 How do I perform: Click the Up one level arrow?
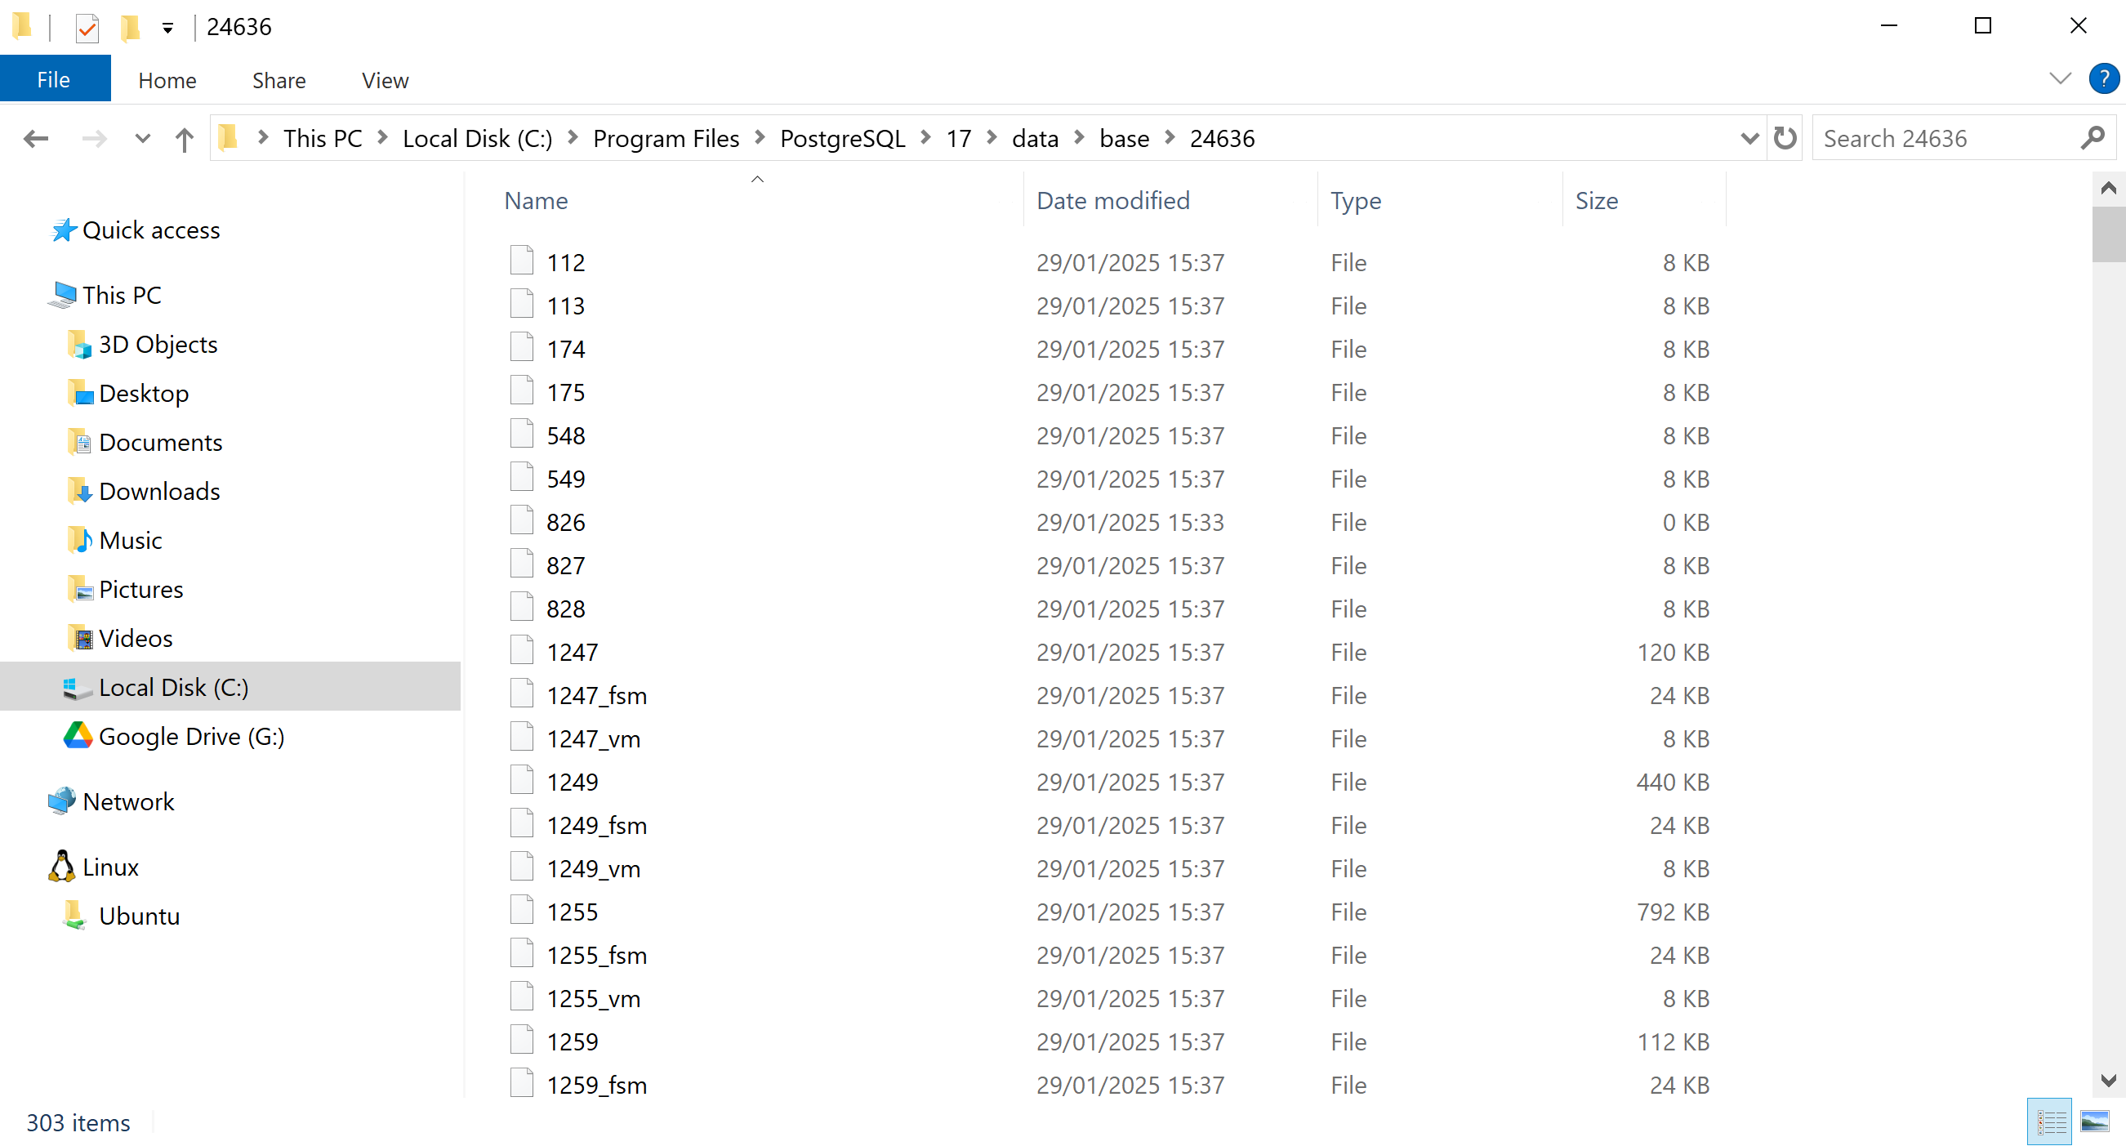coord(184,139)
